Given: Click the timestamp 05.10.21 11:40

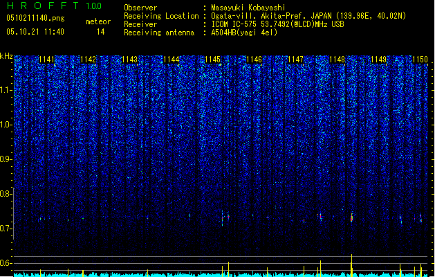Looking at the screenshot, I should 35,32.
